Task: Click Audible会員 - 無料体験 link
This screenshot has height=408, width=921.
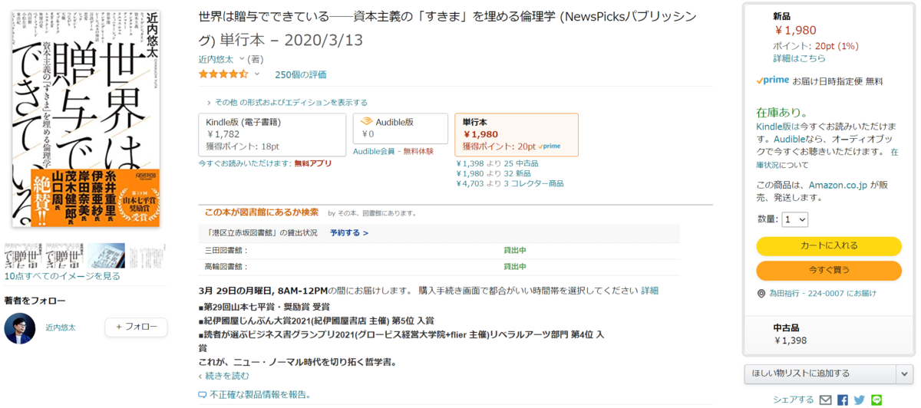Action: (x=393, y=151)
